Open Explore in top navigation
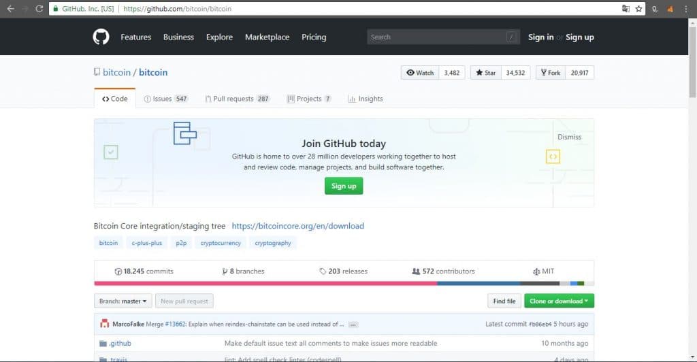Screen dimensions: 697x362 point(220,37)
